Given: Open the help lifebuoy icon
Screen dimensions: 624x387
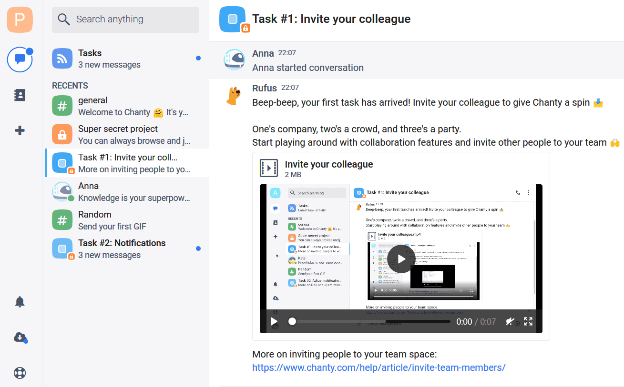Looking at the screenshot, I should coord(20,372).
